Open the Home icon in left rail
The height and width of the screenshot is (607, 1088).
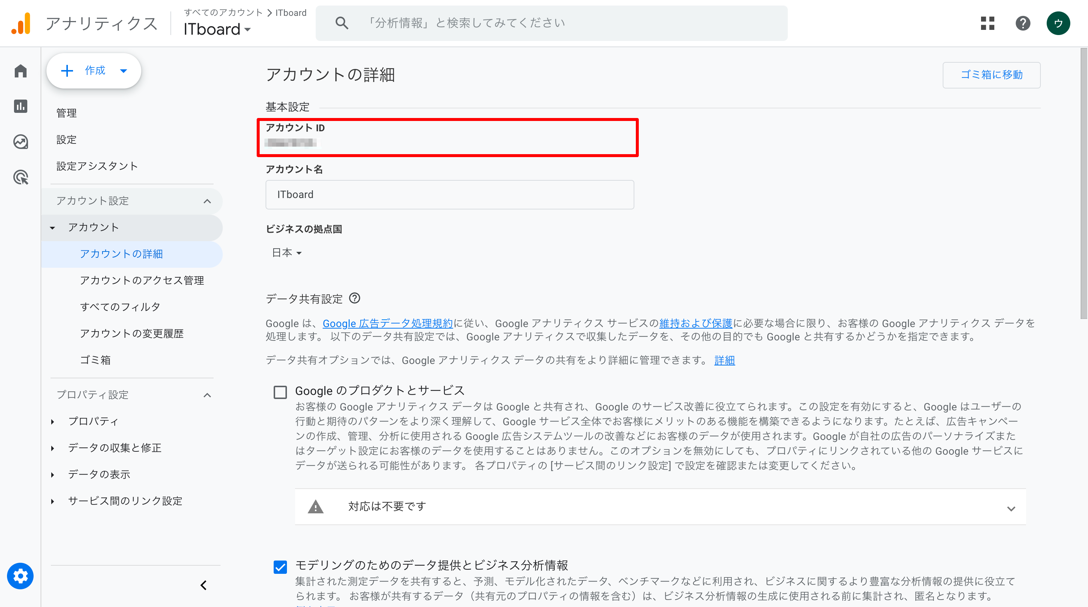20,71
